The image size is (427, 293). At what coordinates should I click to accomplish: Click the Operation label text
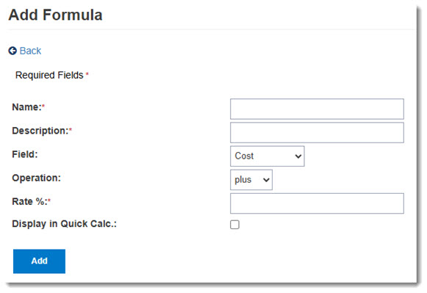[36, 178]
